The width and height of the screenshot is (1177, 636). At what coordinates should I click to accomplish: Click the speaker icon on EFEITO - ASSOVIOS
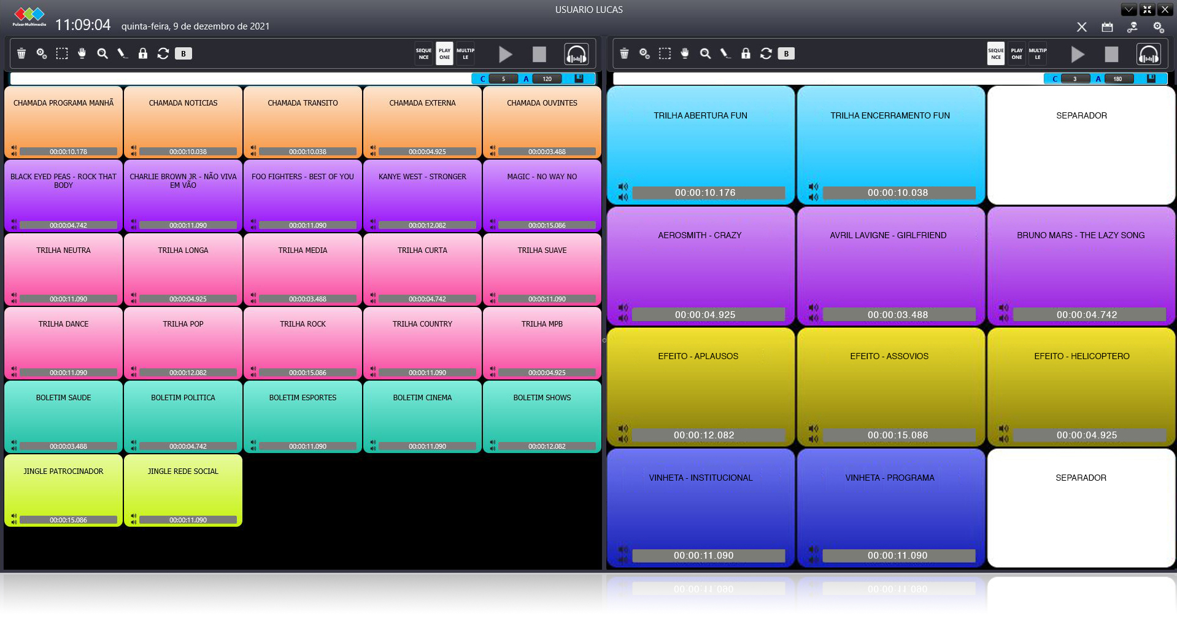click(x=813, y=433)
